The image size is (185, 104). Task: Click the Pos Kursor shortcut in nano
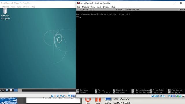[175, 90]
